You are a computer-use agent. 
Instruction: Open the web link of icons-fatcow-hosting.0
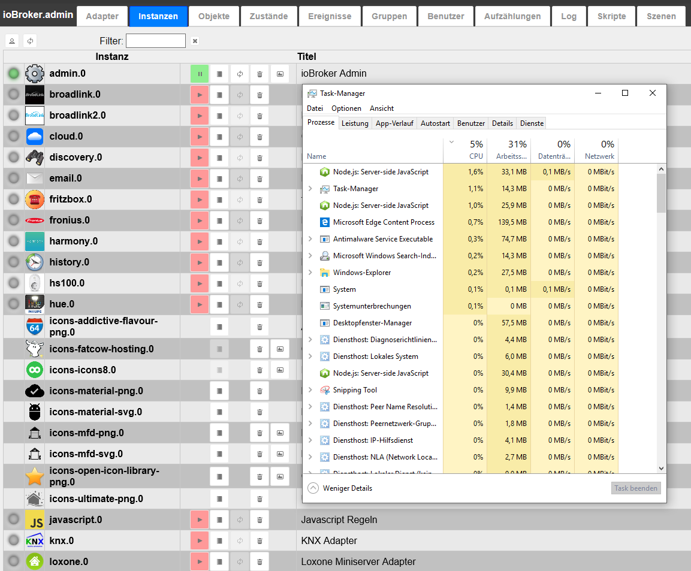click(x=280, y=349)
